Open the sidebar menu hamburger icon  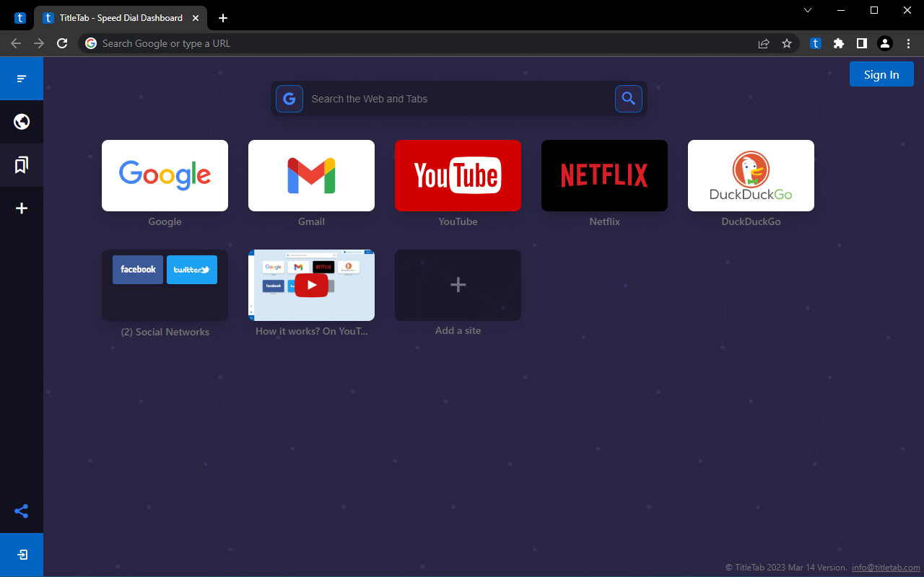[x=22, y=79]
